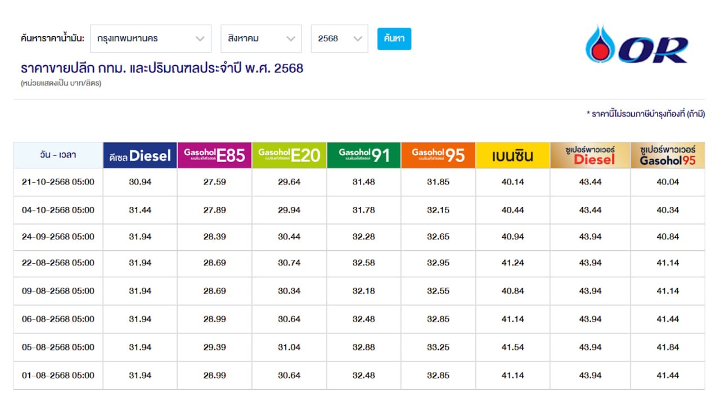Open the year dropdown showing 2568
720x405 pixels.
point(339,39)
